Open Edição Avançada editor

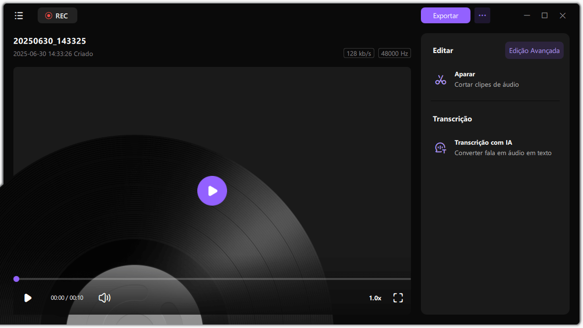click(x=534, y=51)
